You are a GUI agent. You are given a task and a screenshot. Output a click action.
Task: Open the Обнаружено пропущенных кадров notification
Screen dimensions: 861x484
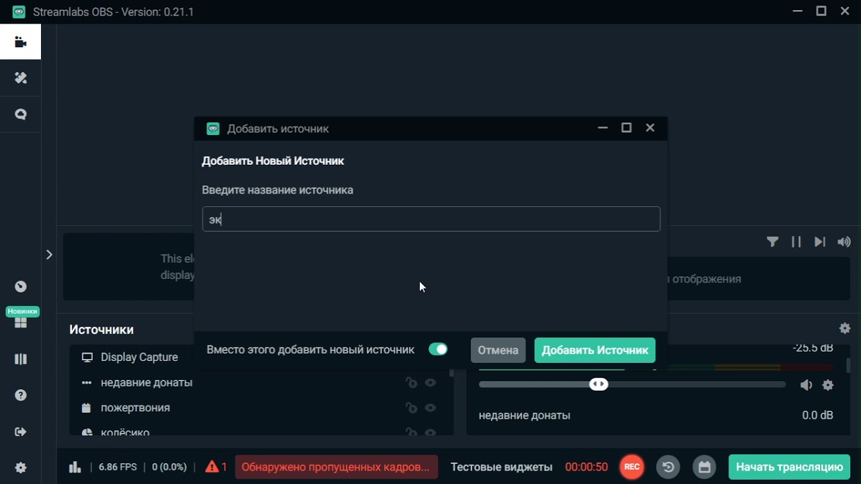pyautogui.click(x=336, y=467)
